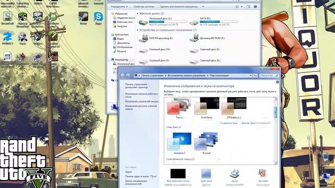
Task: Apply the Россия Aero theme
Action: click(206, 143)
